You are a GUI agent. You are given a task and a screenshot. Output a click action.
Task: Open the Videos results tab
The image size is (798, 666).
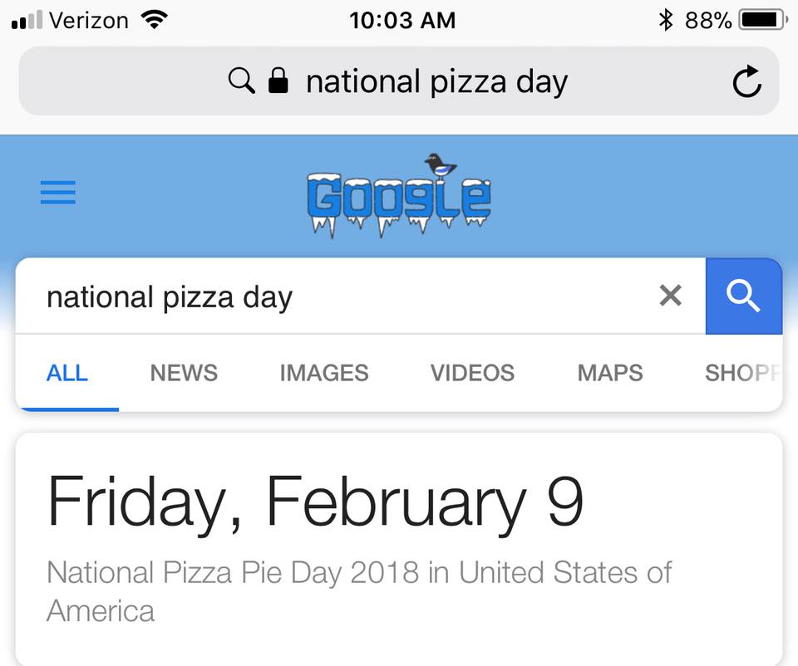pyautogui.click(x=472, y=373)
